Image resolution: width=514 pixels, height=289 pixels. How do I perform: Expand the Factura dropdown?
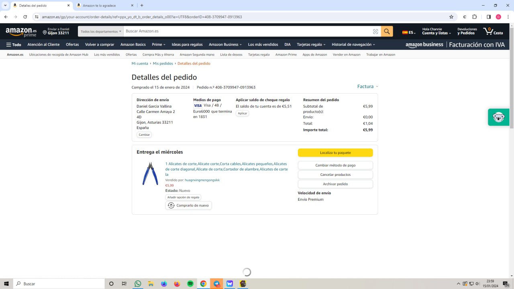coord(367,86)
